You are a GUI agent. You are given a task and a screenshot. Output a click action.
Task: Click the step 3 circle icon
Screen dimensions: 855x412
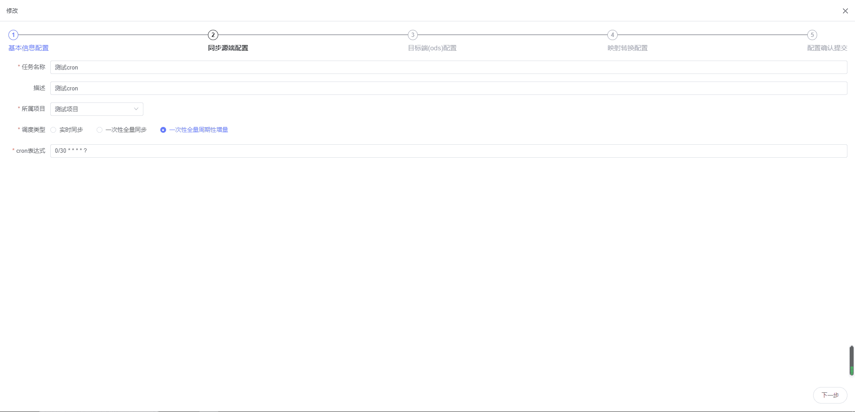click(413, 35)
